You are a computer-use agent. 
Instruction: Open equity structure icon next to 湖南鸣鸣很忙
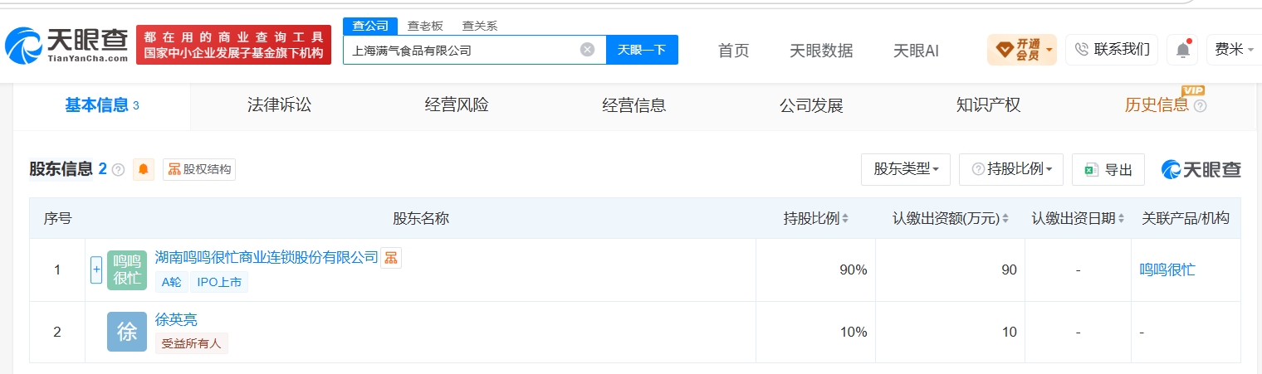pos(391,257)
